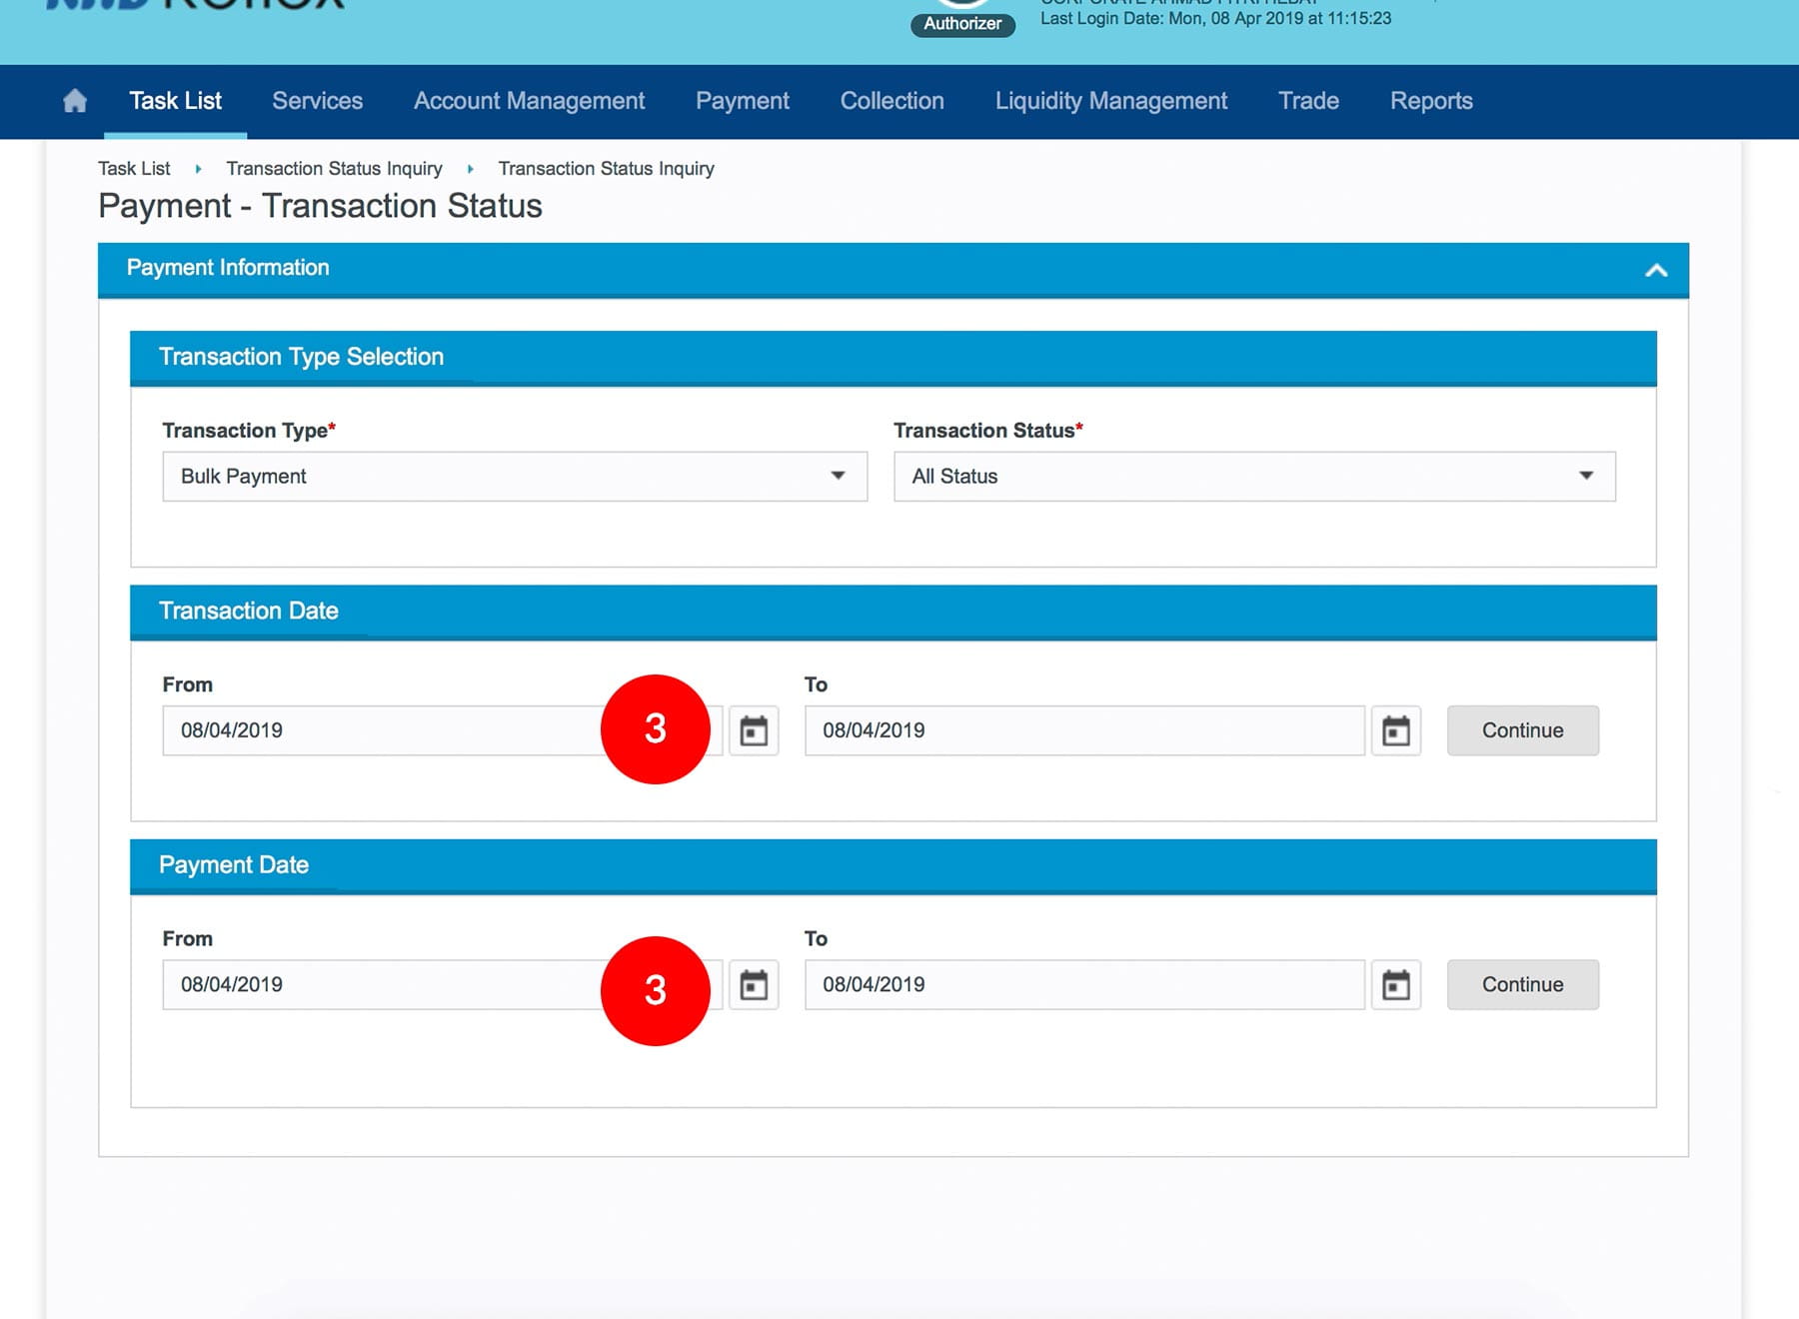The height and width of the screenshot is (1319, 1799).
Task: Open the Trade menu
Action: pyautogui.click(x=1308, y=101)
